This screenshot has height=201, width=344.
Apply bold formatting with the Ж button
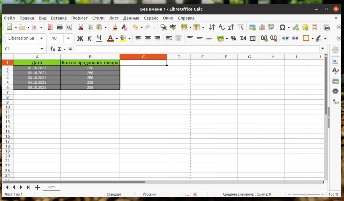[x=80, y=38]
